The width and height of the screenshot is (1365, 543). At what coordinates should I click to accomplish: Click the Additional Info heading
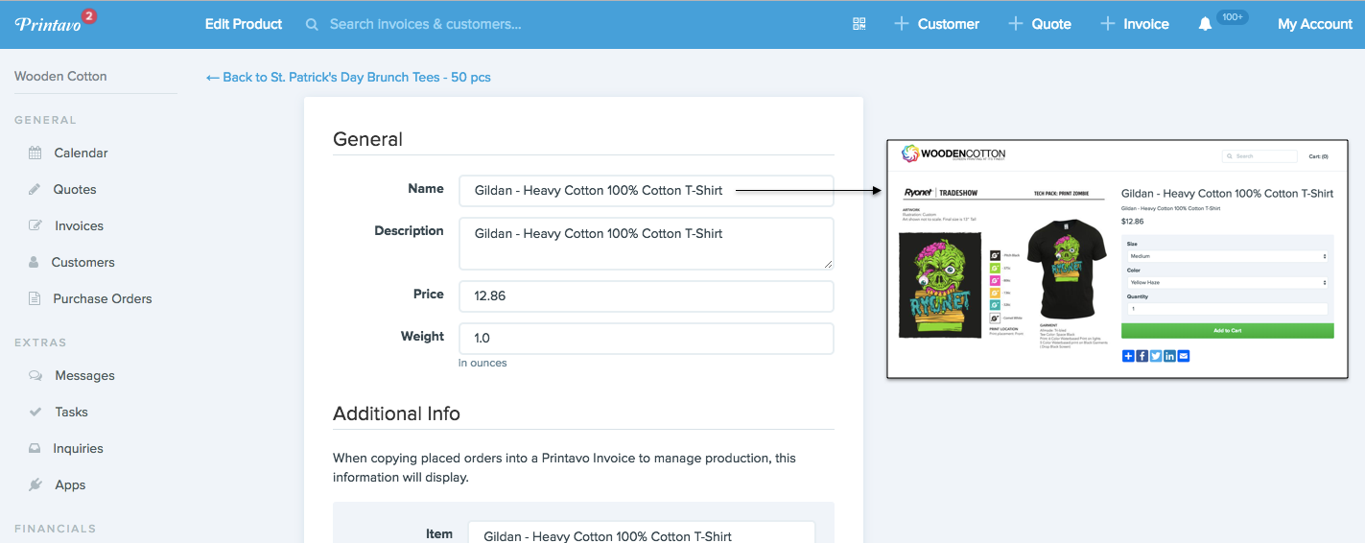point(396,413)
